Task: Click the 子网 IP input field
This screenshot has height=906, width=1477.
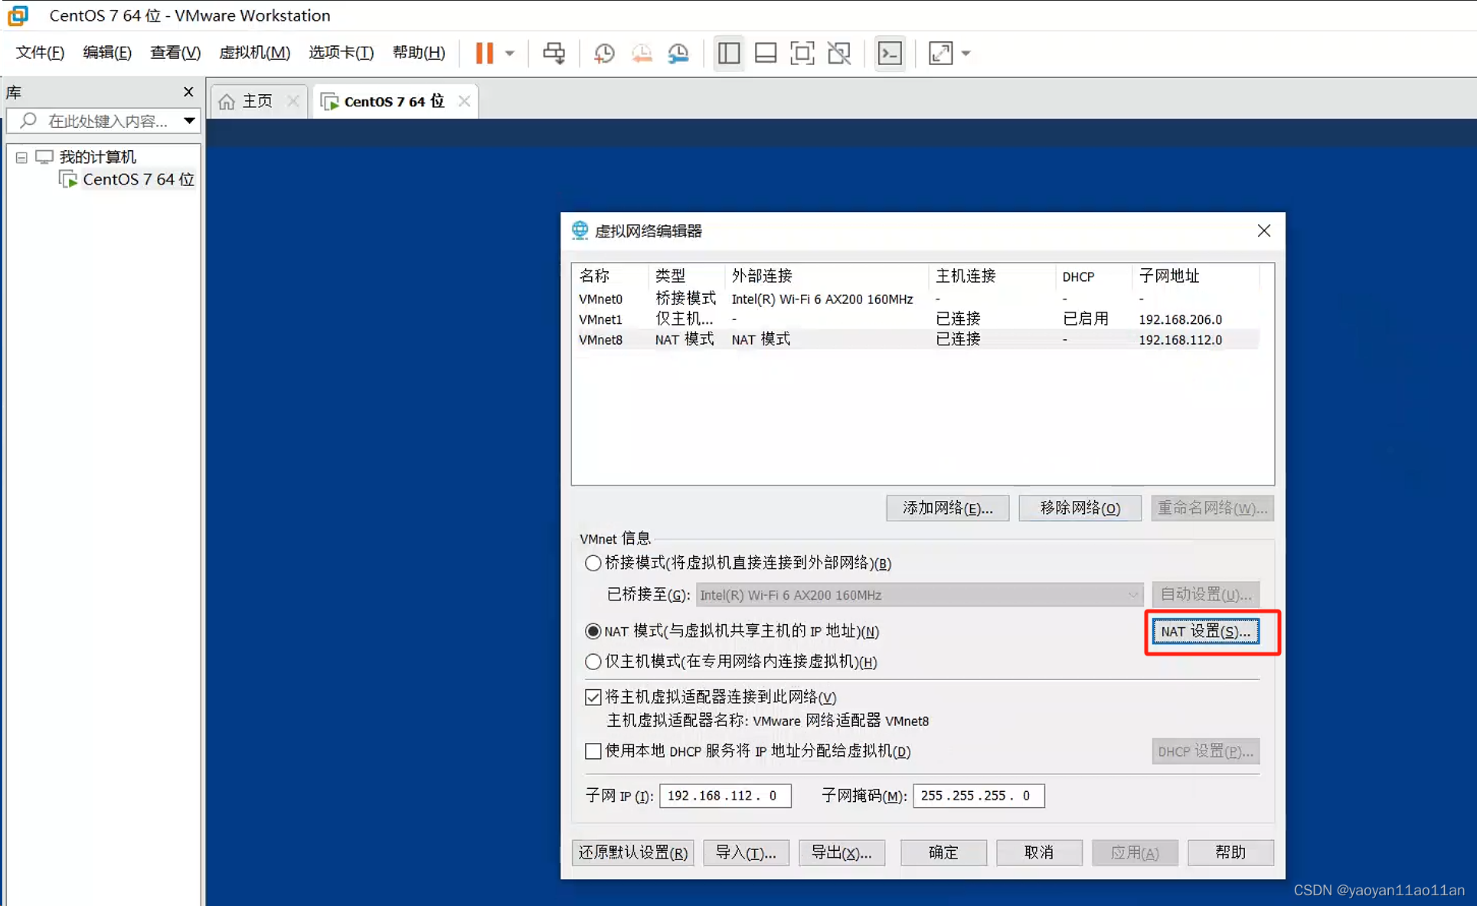Action: point(724,796)
